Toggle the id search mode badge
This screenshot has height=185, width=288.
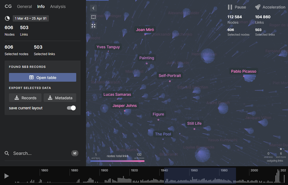click(x=75, y=153)
